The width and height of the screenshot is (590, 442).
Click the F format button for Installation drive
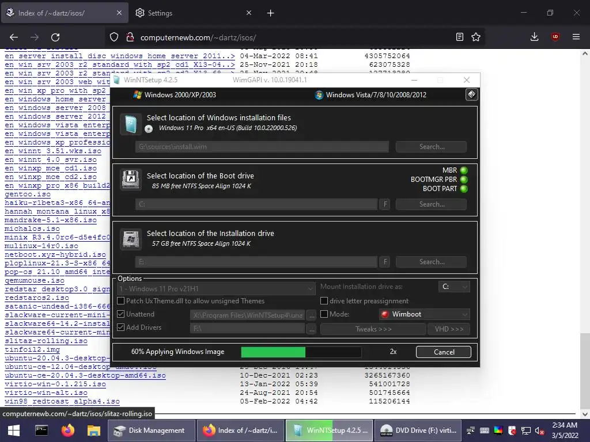pyautogui.click(x=384, y=262)
